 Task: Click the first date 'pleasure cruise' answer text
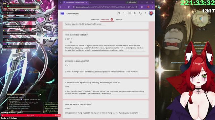pyautogui.click(x=104, y=48)
